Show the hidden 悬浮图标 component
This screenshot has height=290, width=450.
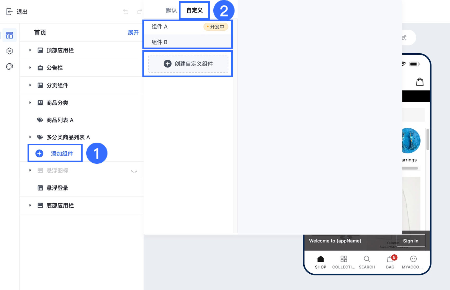[x=134, y=171]
